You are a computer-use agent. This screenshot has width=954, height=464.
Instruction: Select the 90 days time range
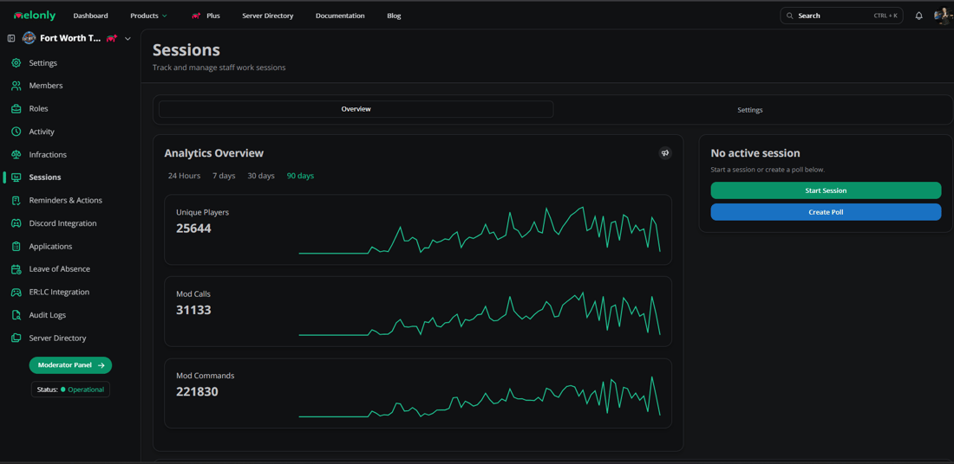coord(301,176)
